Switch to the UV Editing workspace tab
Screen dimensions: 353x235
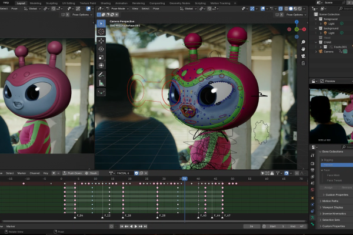tap(68, 3)
